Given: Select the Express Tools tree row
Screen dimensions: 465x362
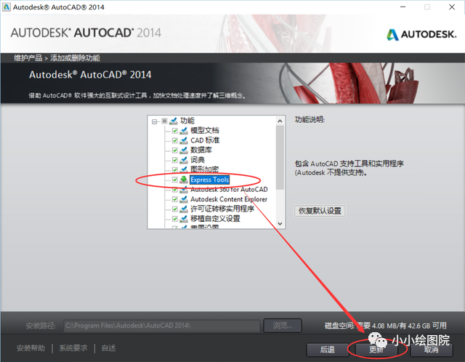Looking at the screenshot, I should tap(209, 180).
